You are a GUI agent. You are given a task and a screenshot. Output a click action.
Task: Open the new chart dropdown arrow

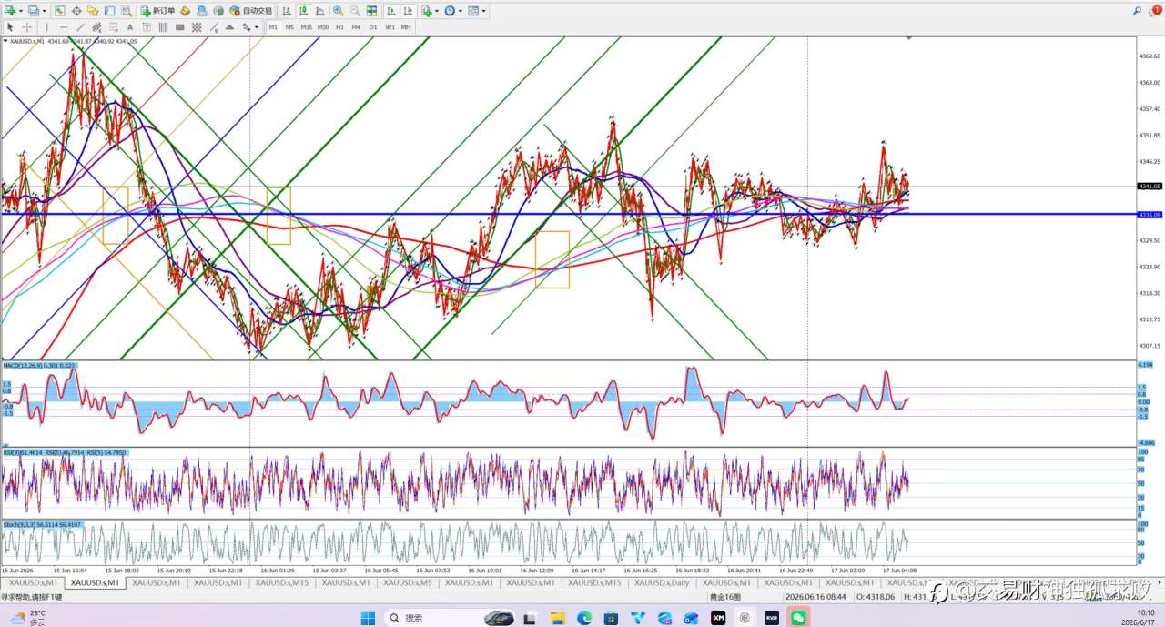(20, 11)
